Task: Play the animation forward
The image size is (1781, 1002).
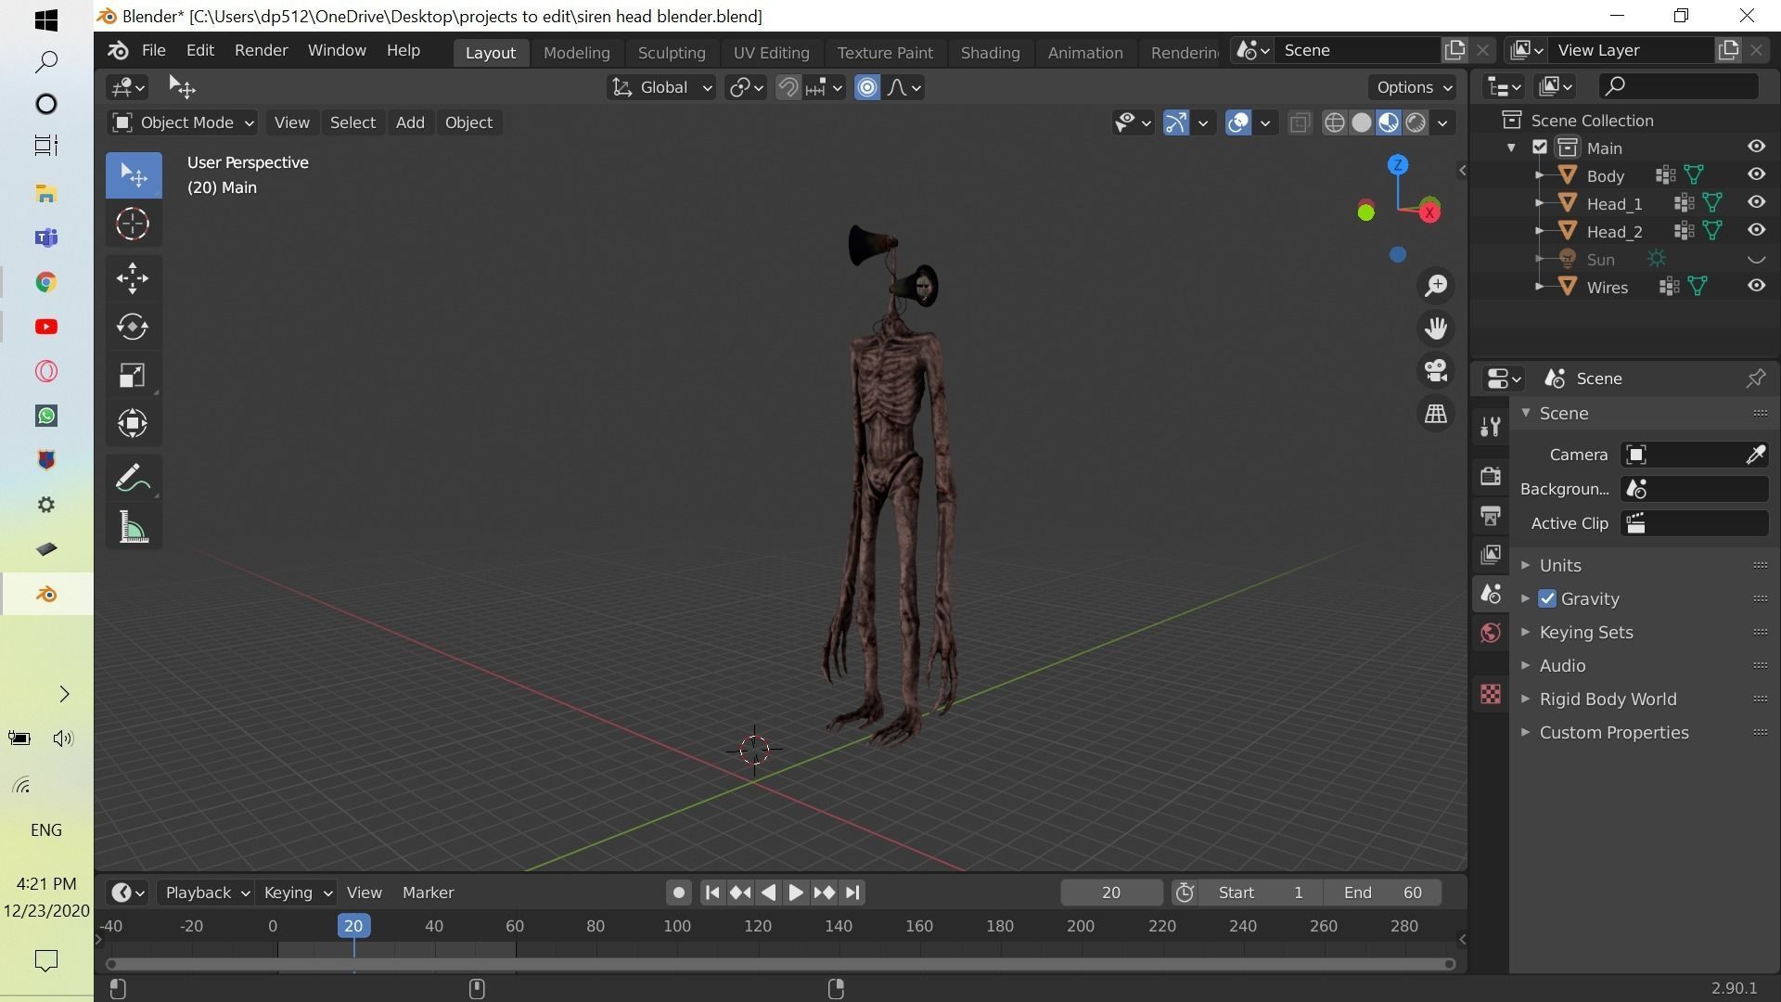Action: (796, 893)
